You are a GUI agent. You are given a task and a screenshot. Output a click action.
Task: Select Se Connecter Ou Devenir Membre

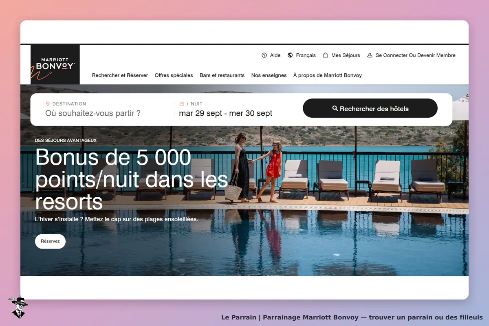[x=416, y=55]
